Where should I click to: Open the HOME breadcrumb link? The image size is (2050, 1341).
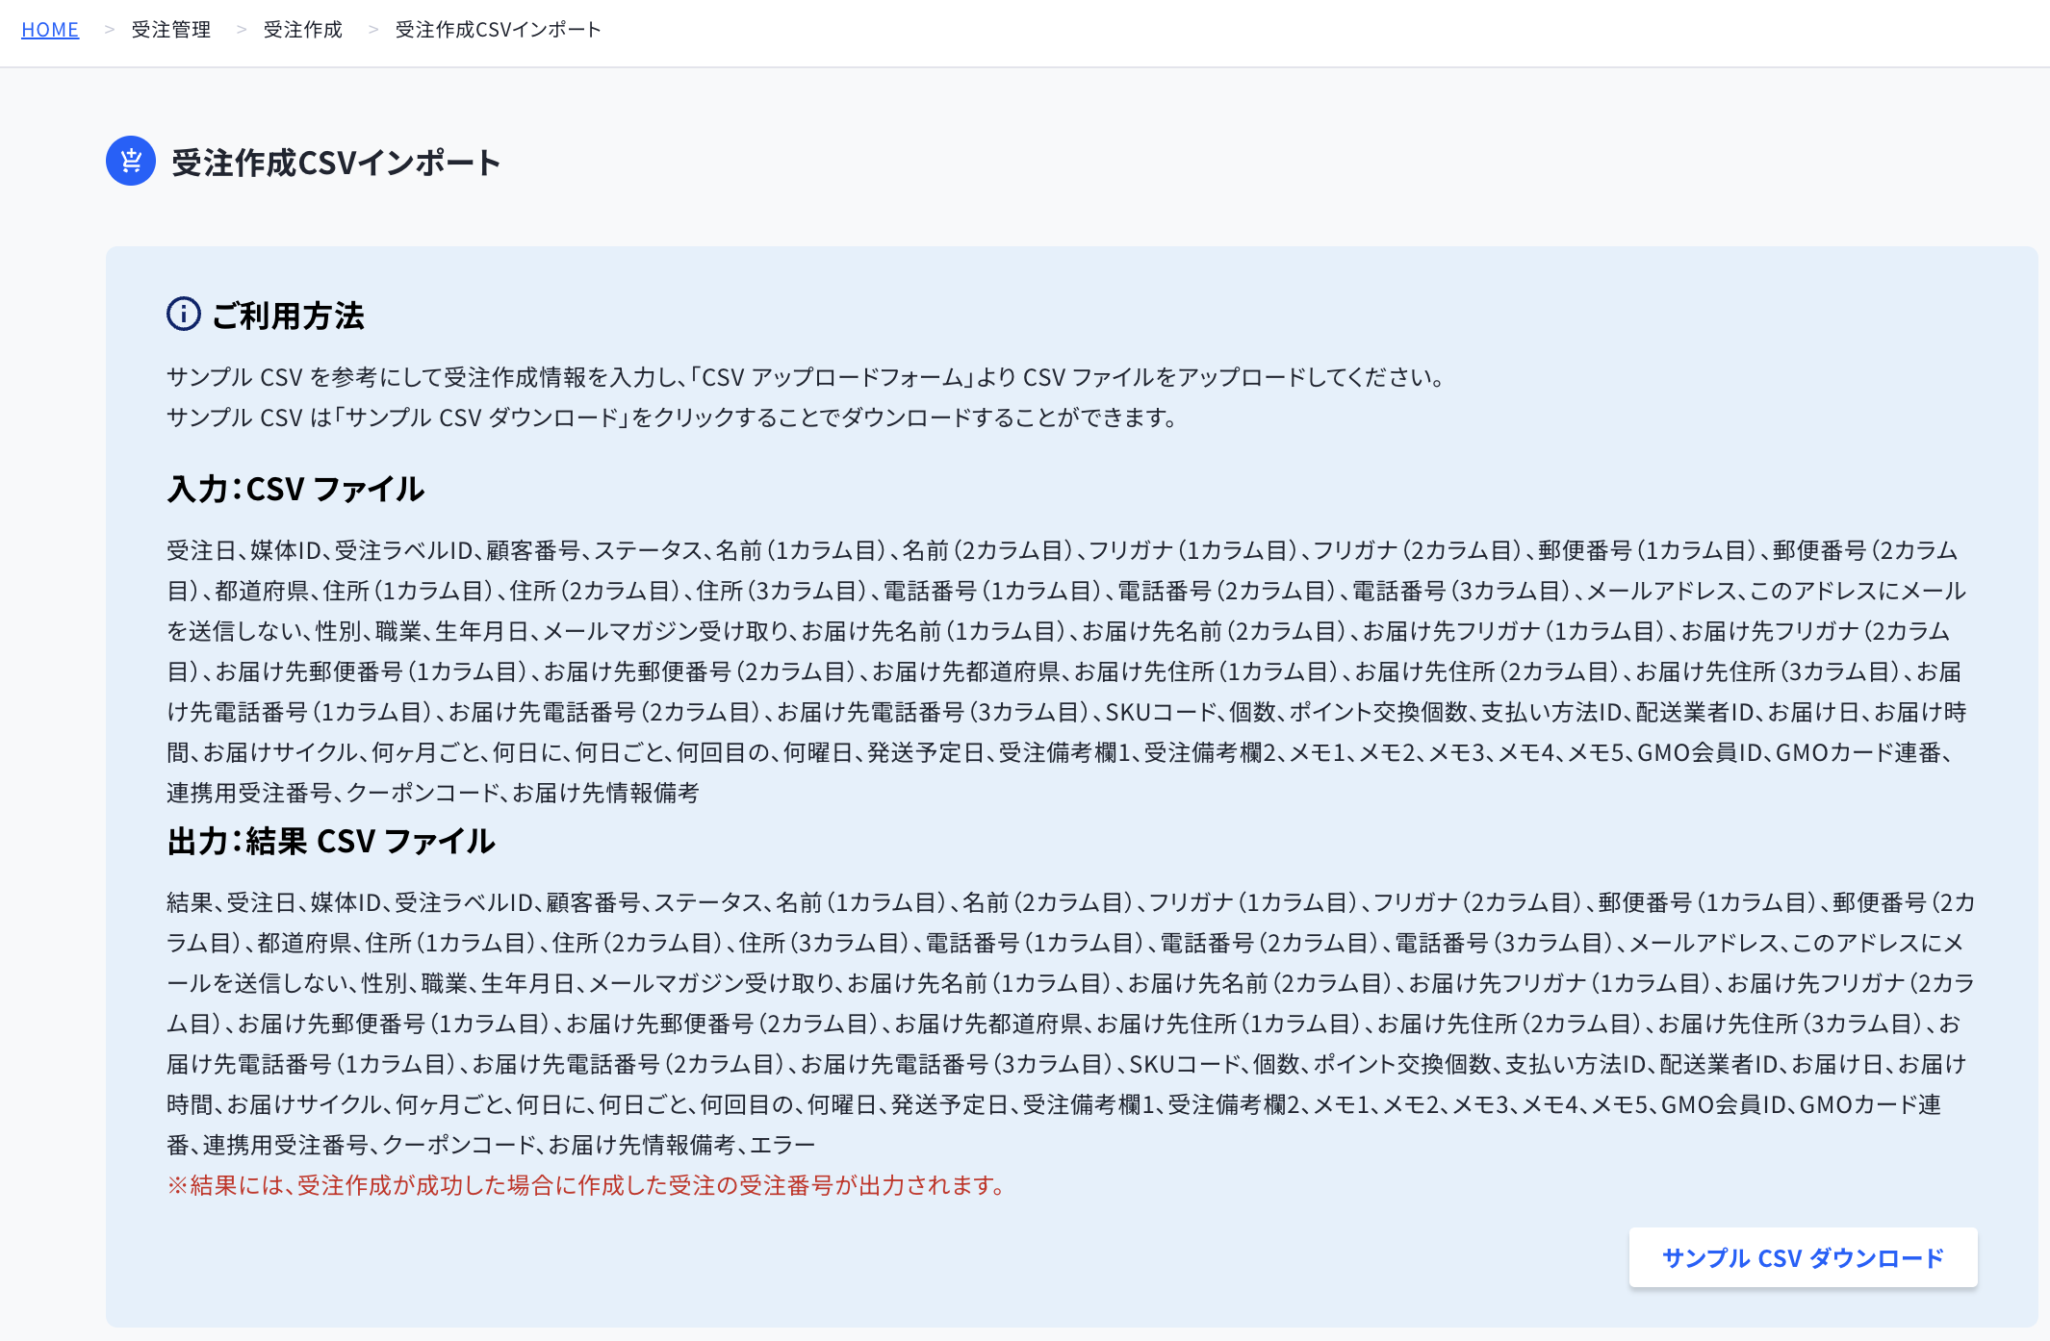(x=50, y=30)
